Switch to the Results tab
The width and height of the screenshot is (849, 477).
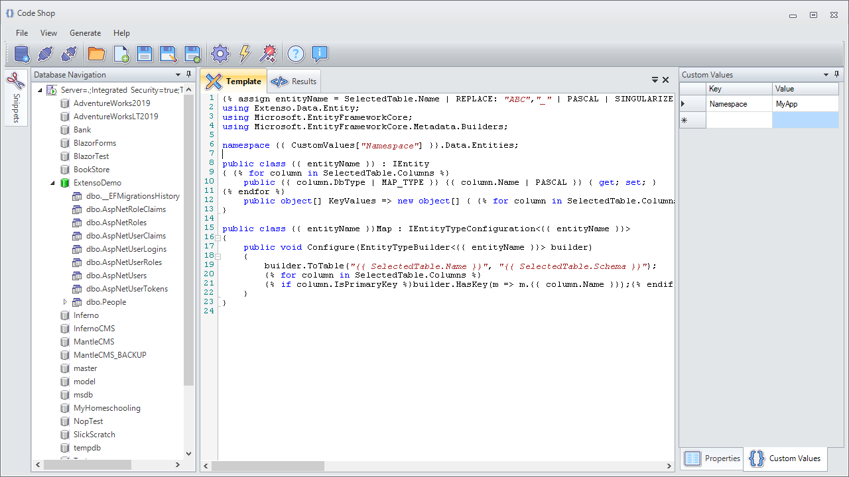[294, 81]
